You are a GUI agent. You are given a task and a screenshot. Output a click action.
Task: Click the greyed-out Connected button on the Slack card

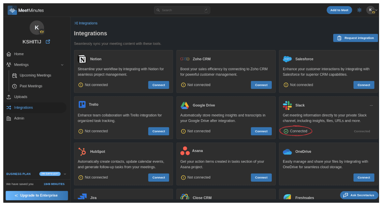[x=362, y=131]
